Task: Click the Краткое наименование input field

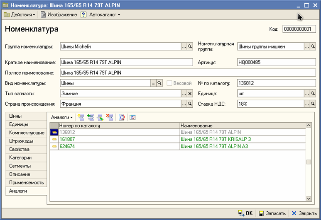Action: pyautogui.click(x=126, y=62)
